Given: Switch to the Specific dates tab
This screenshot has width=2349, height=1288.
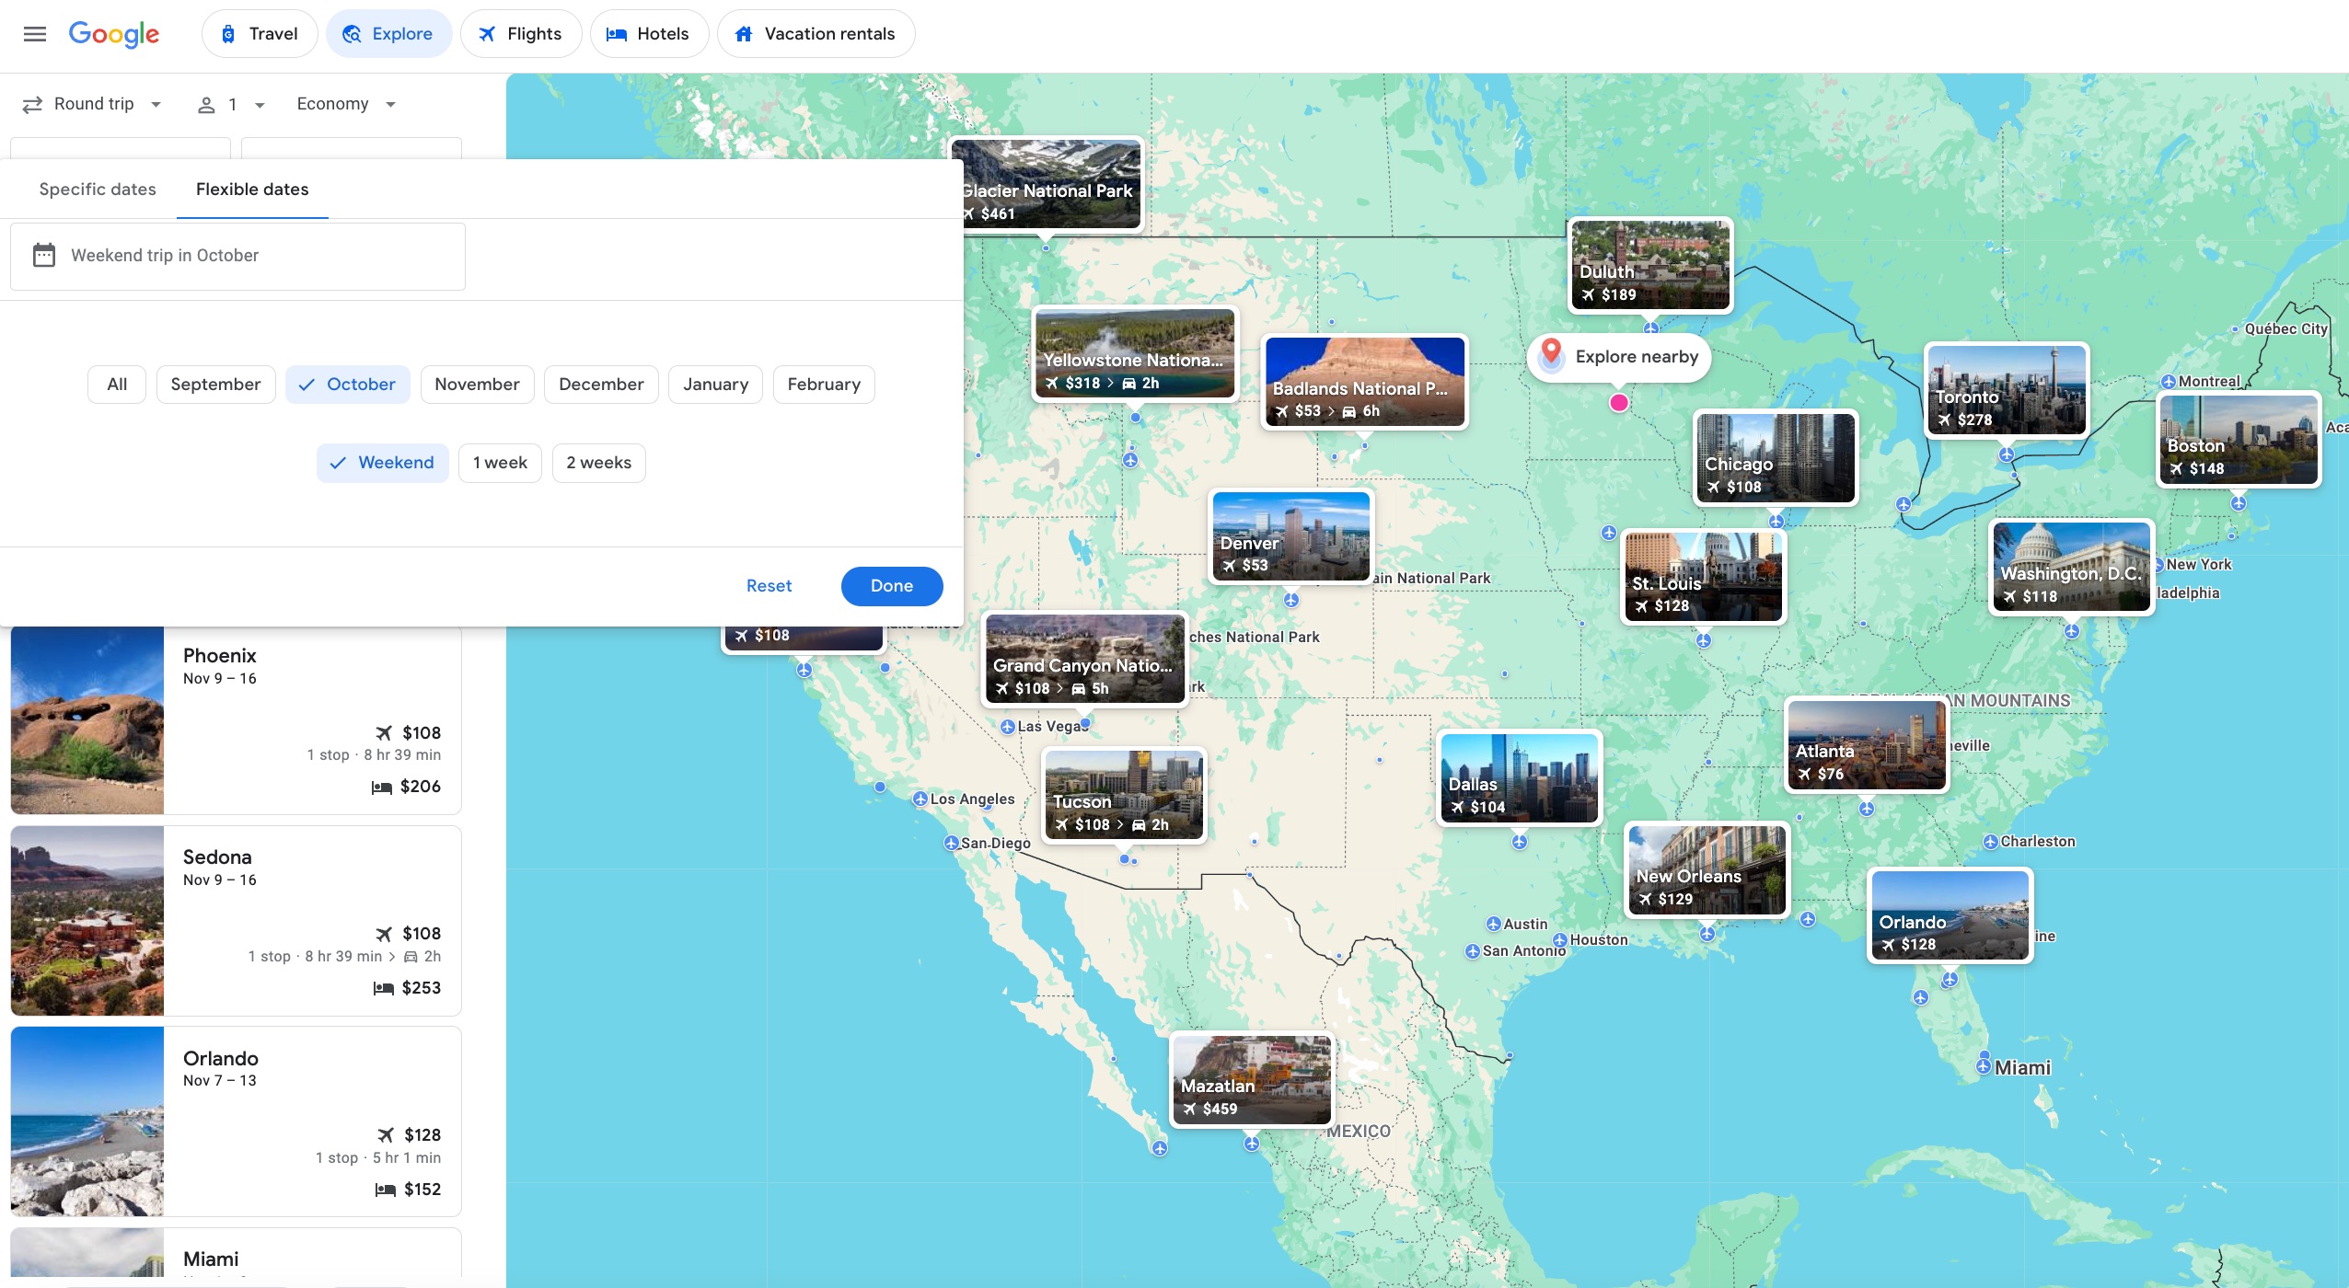Looking at the screenshot, I should tap(97, 189).
